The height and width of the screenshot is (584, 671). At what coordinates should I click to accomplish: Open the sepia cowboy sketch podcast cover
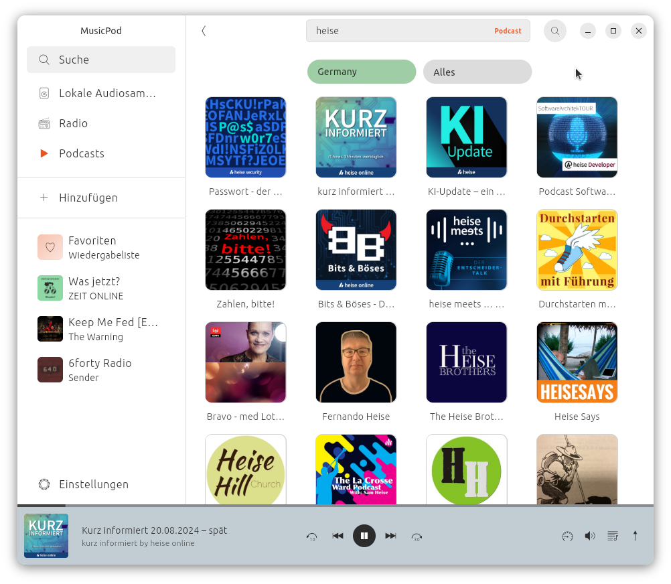(577, 469)
